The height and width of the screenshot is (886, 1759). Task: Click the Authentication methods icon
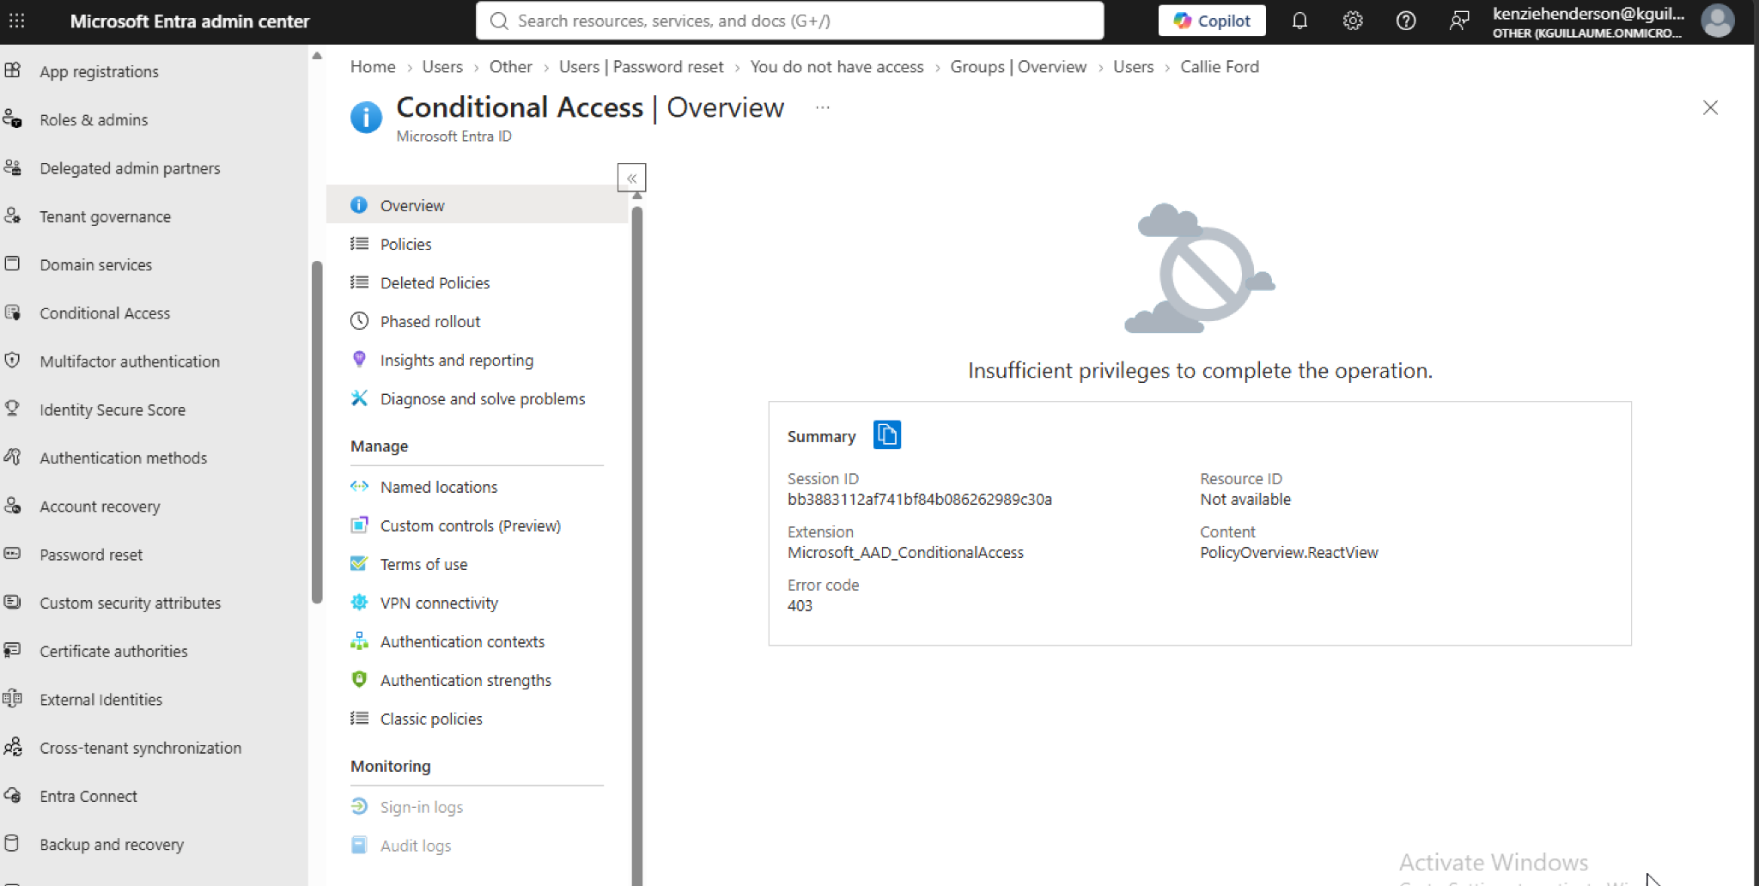(x=13, y=457)
